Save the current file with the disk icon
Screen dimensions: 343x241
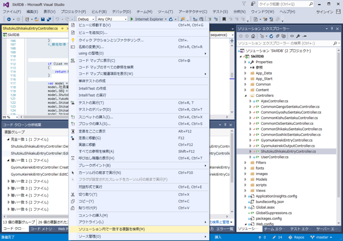coord(43,19)
